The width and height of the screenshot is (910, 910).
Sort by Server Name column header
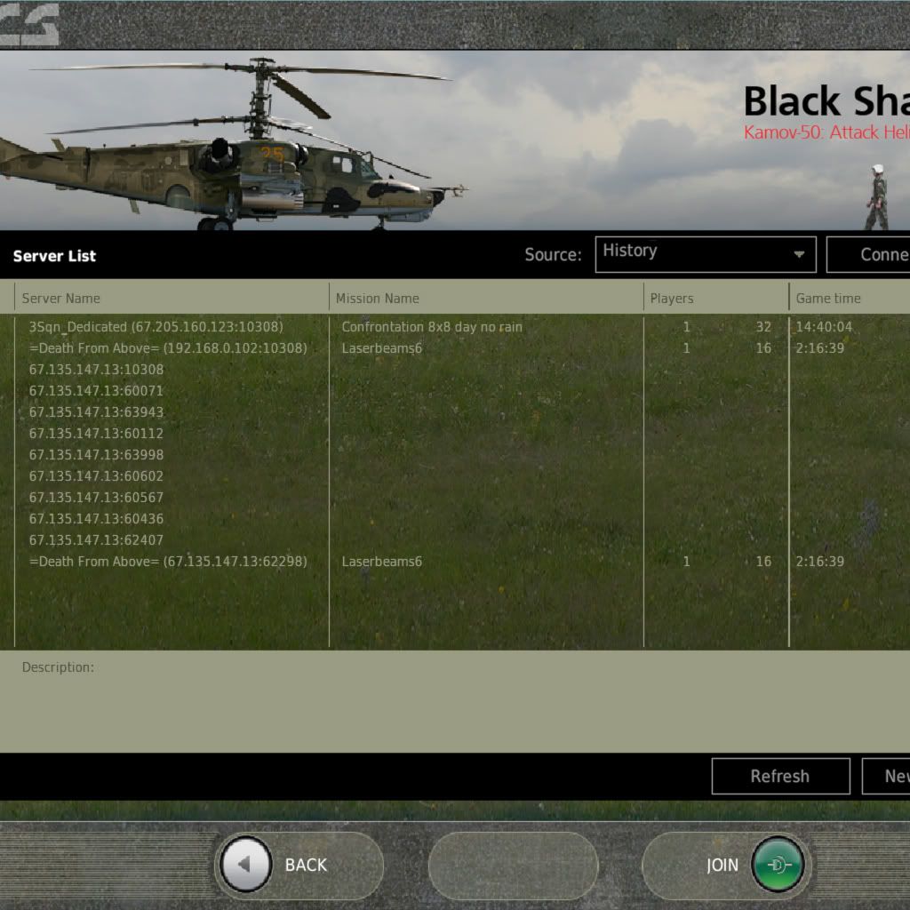click(x=61, y=299)
